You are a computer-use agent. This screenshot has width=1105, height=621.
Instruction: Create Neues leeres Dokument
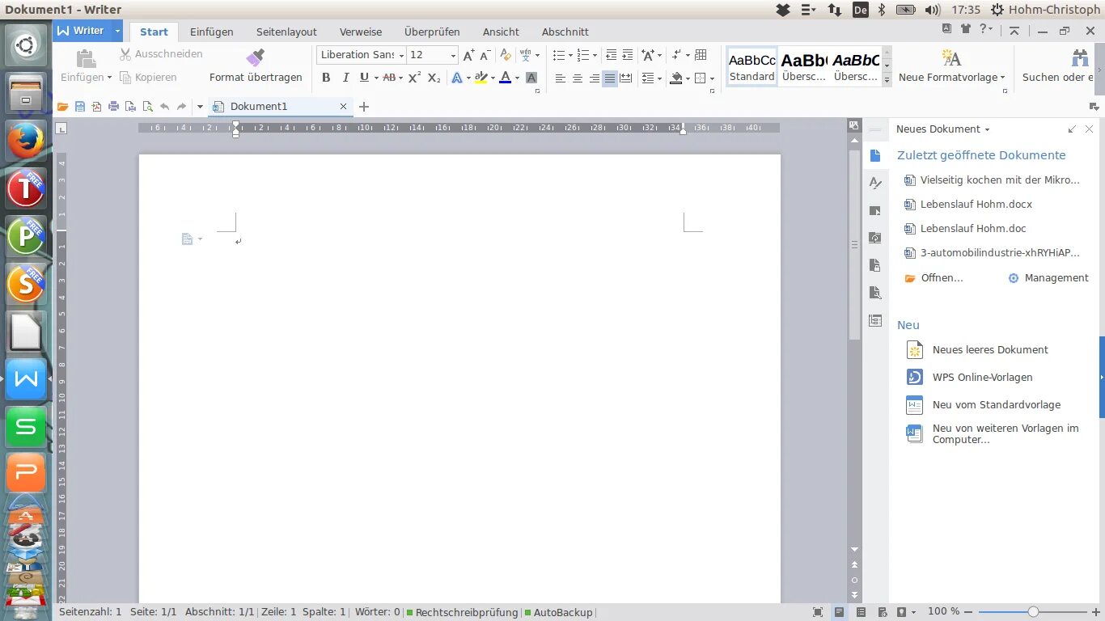(x=978, y=349)
